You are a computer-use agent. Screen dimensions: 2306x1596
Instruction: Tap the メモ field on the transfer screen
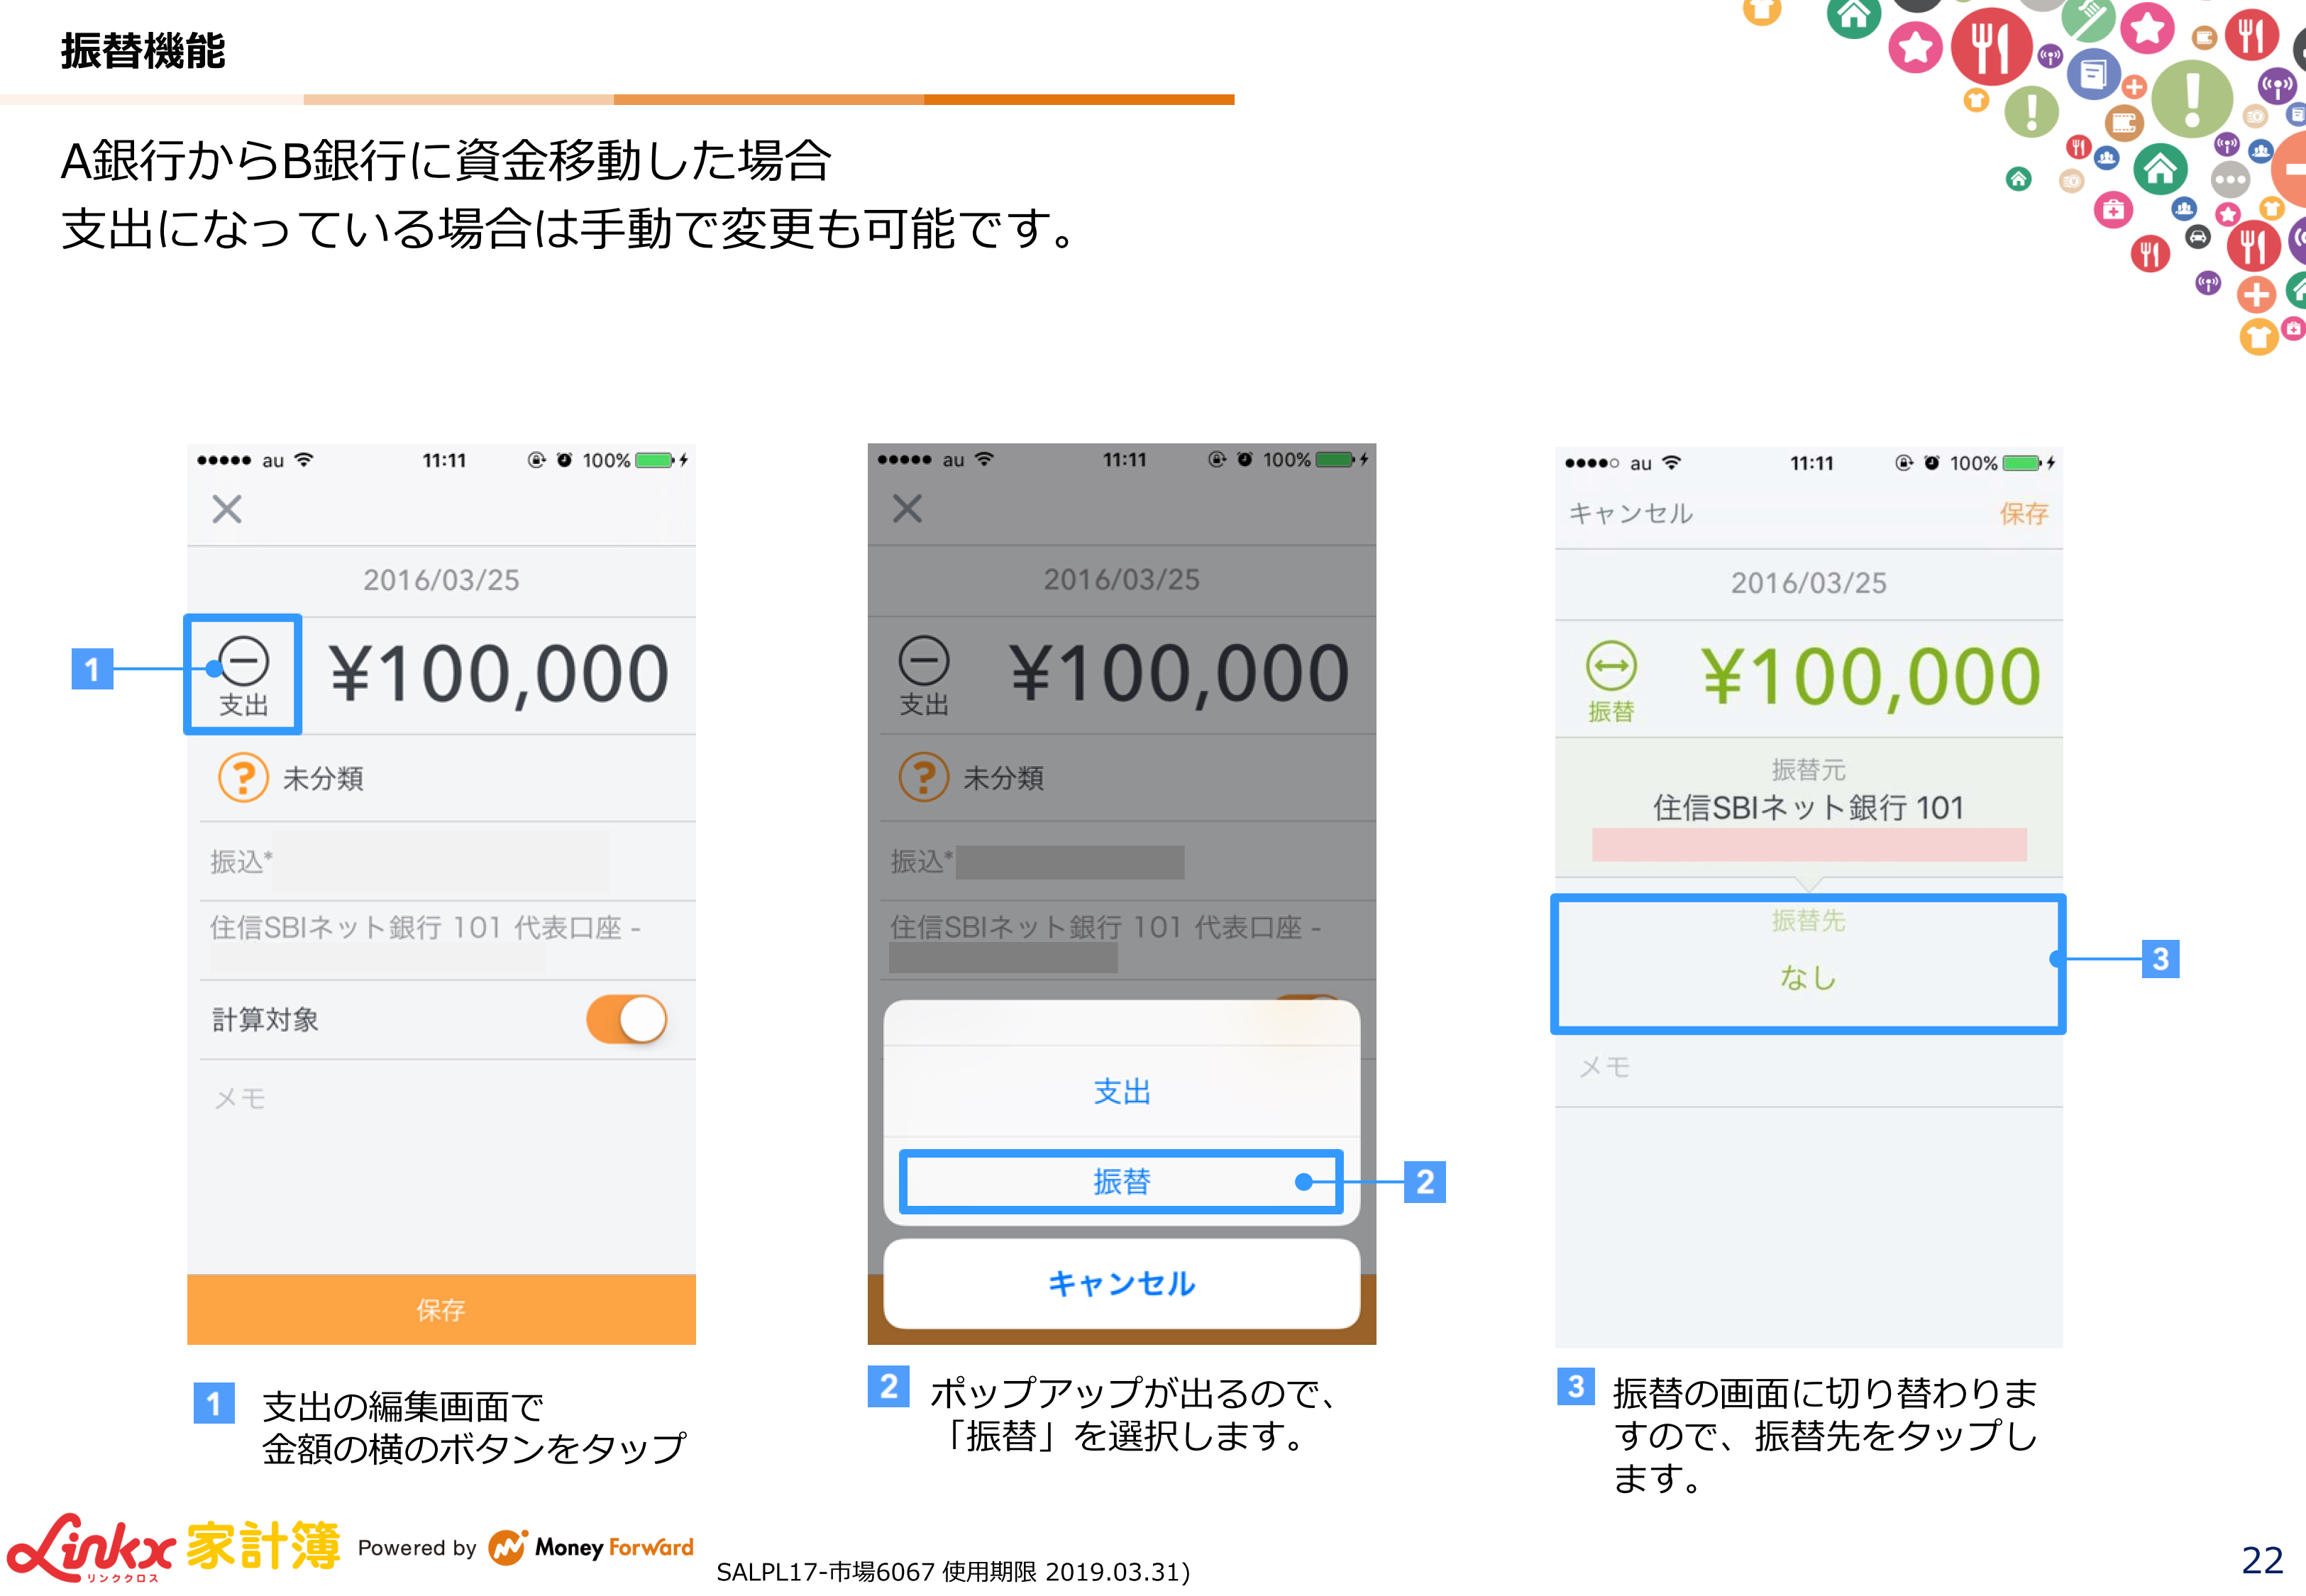pos(1808,1067)
